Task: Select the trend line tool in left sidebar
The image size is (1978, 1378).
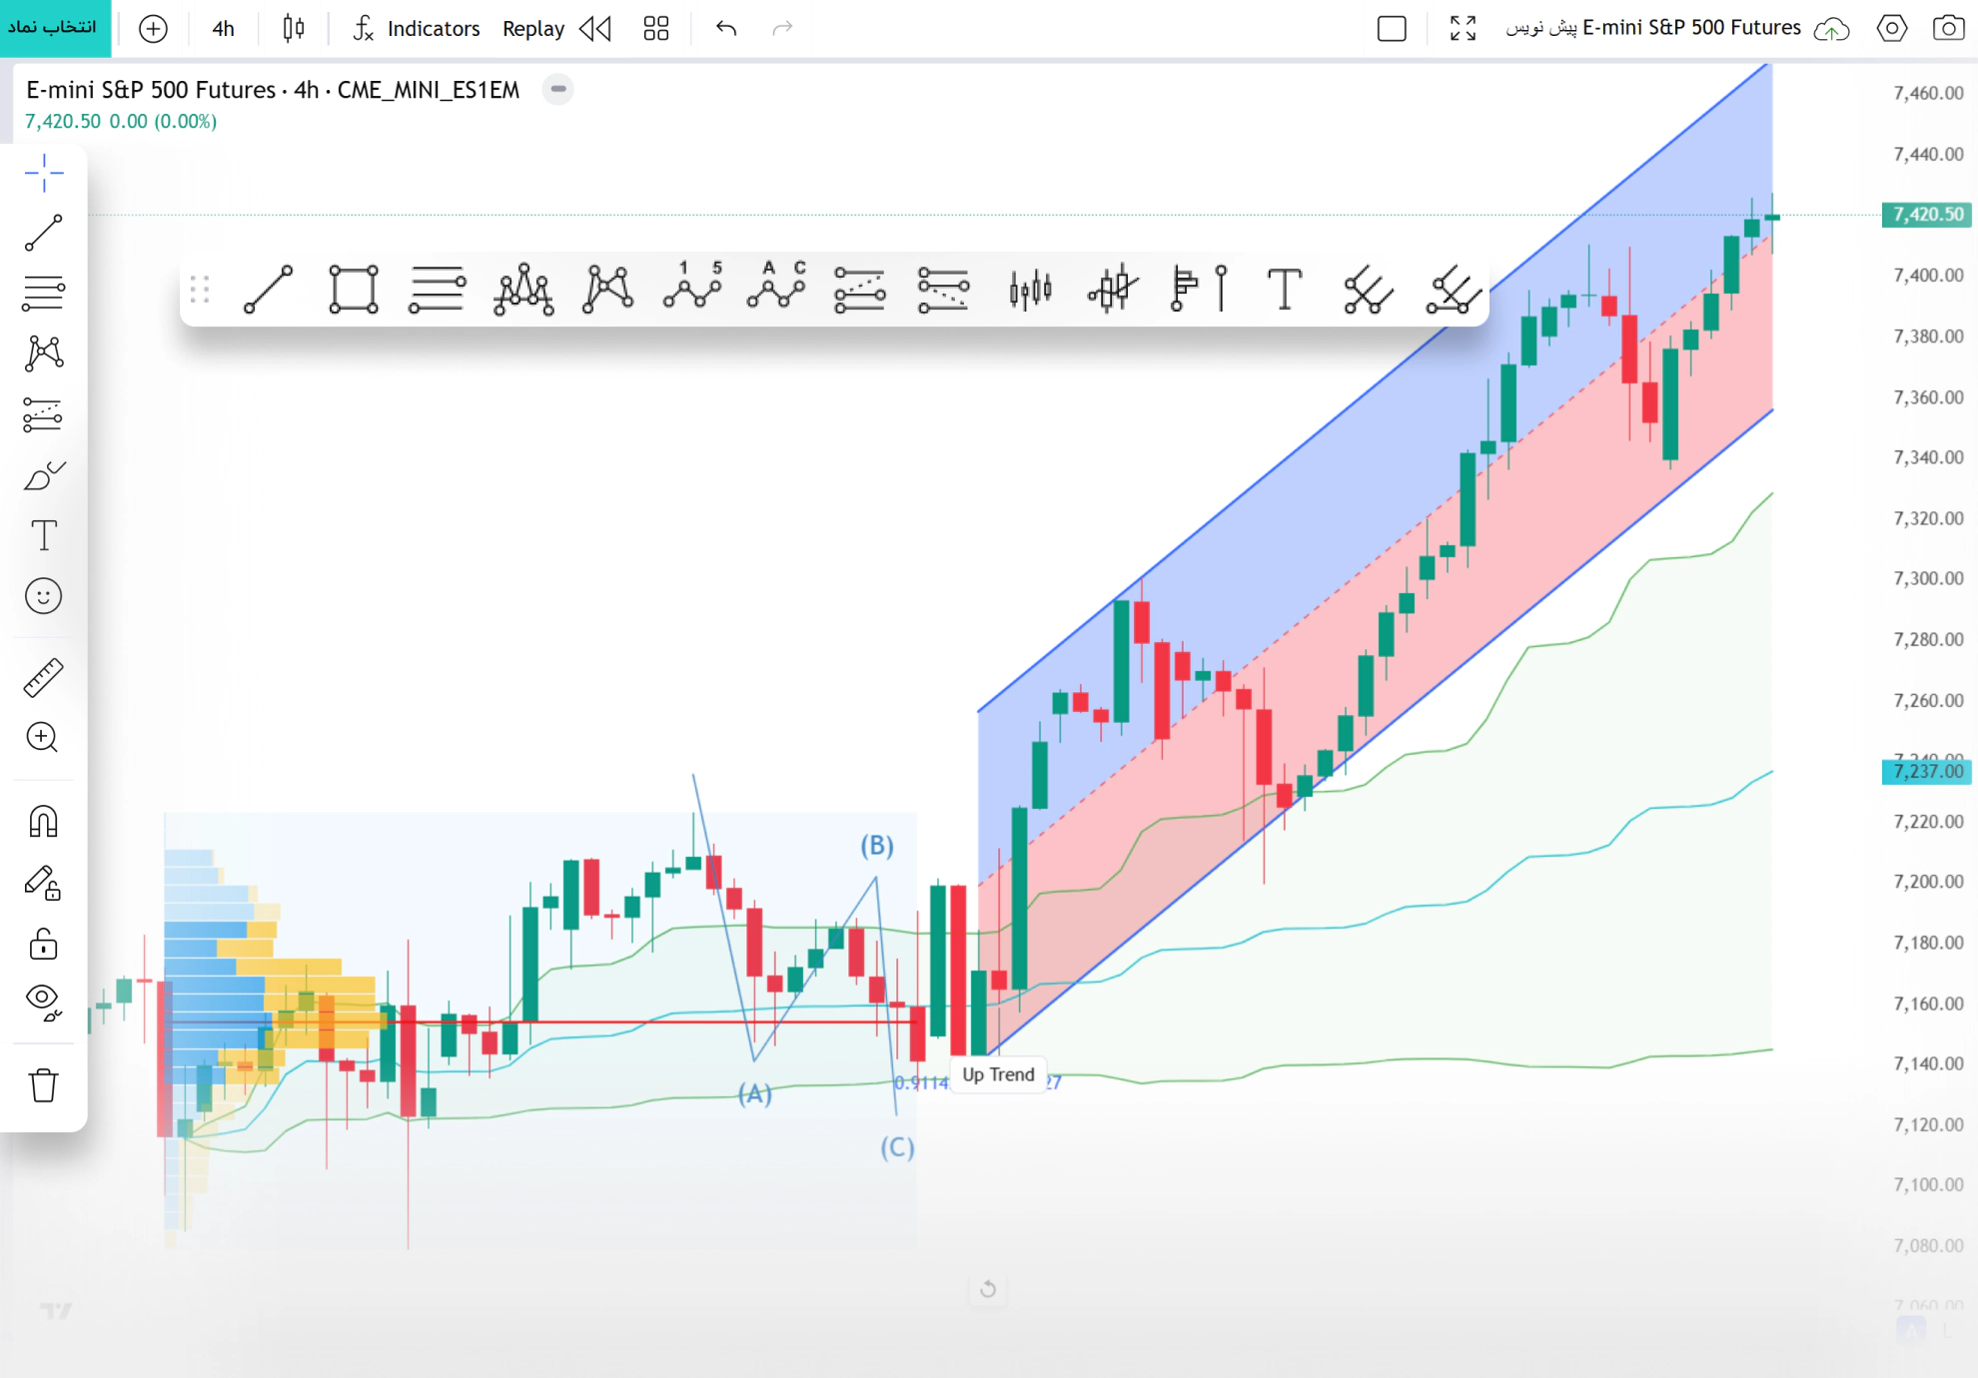Action: [x=44, y=233]
